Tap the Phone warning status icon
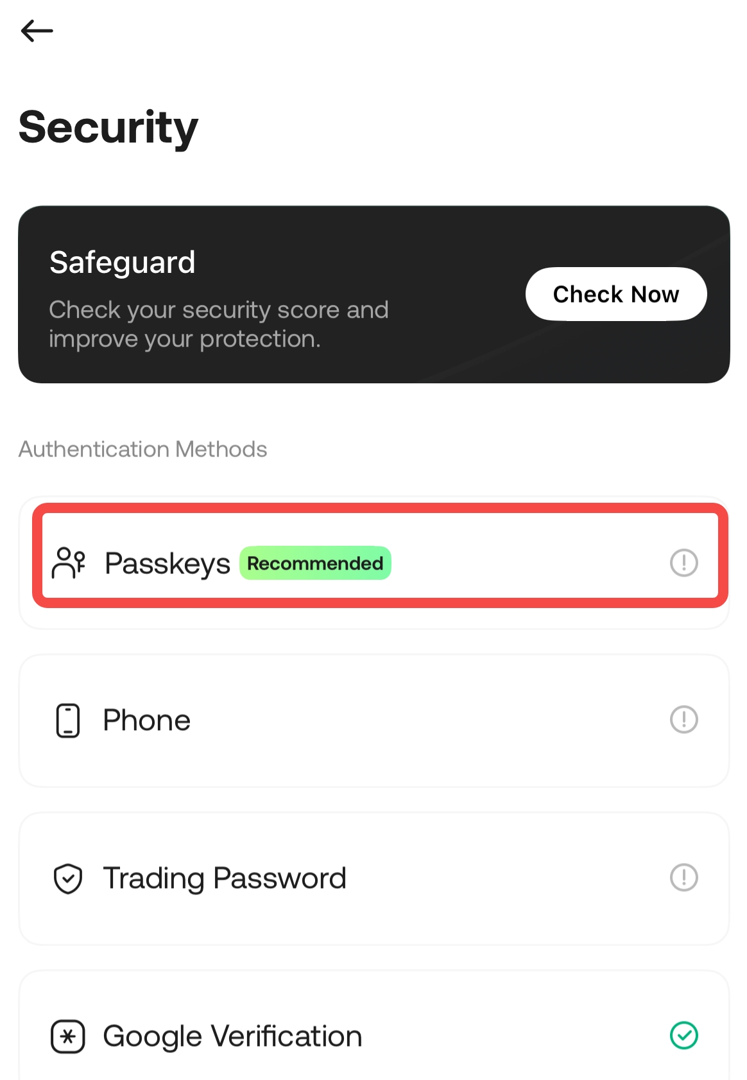The height and width of the screenshot is (1080, 747). tap(683, 720)
